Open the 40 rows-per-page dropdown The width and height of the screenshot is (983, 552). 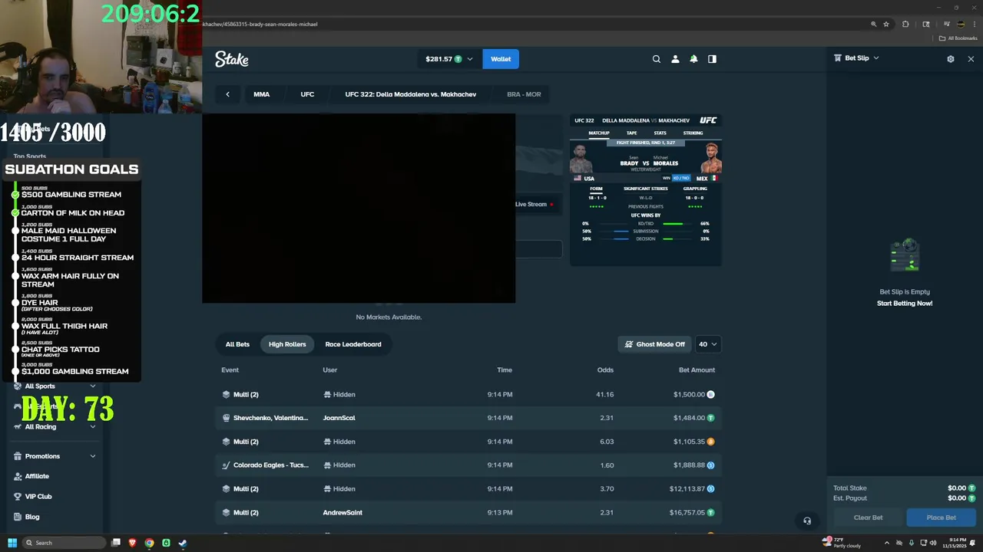click(x=707, y=344)
